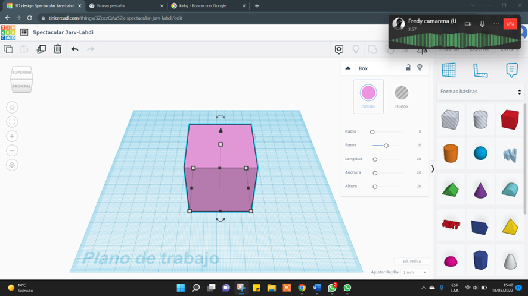
Task: Adjust the Radio slider
Action: tap(372, 132)
